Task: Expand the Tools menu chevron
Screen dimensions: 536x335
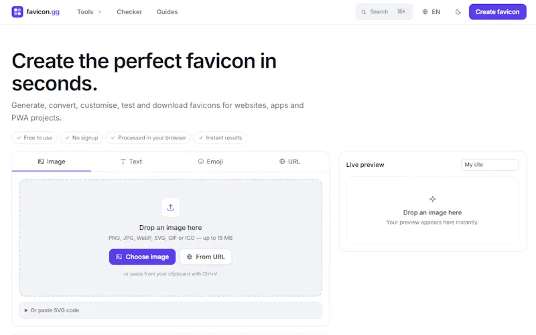Action: [100, 11]
